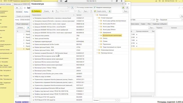Open the magnifier search options dropdown in the toolbar
Image resolution: width=183 pixels, height=103 pixels.
(79, 11)
